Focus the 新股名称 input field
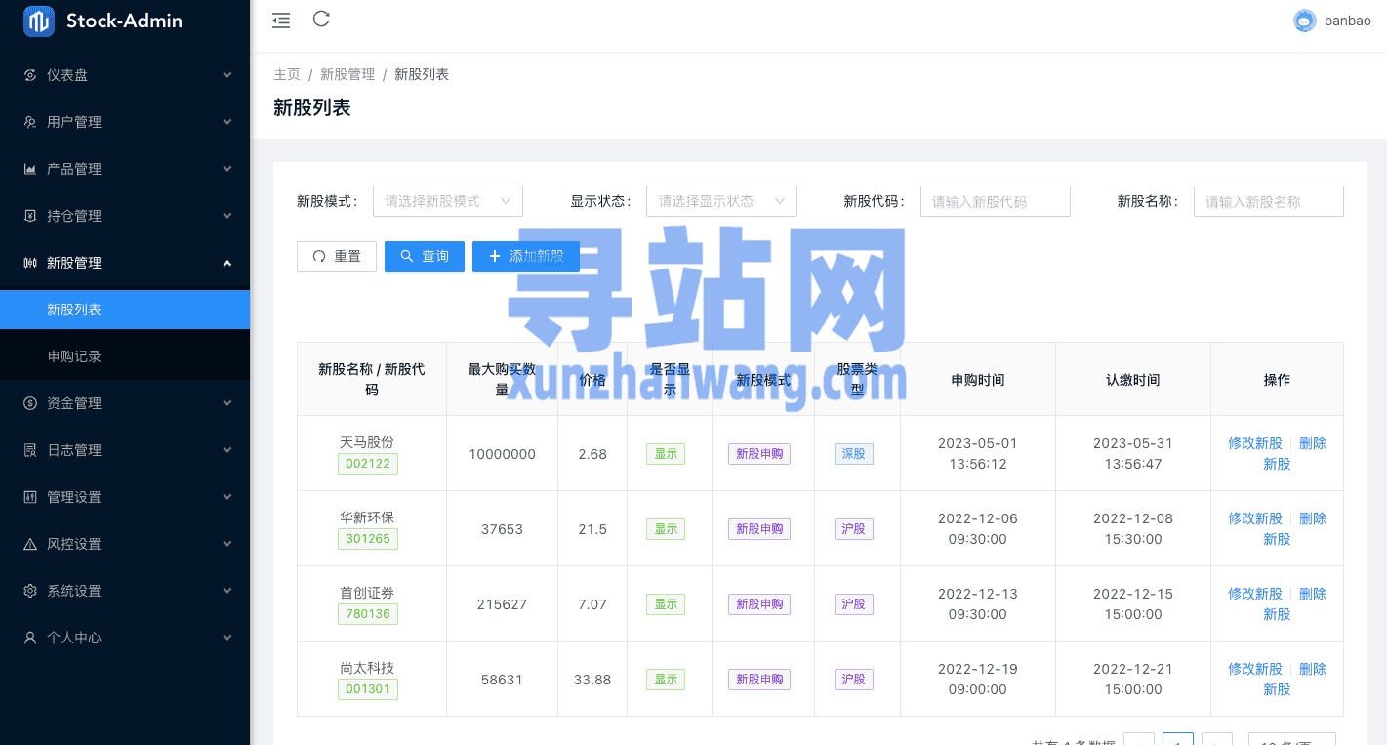The image size is (1387, 745). point(1269,201)
